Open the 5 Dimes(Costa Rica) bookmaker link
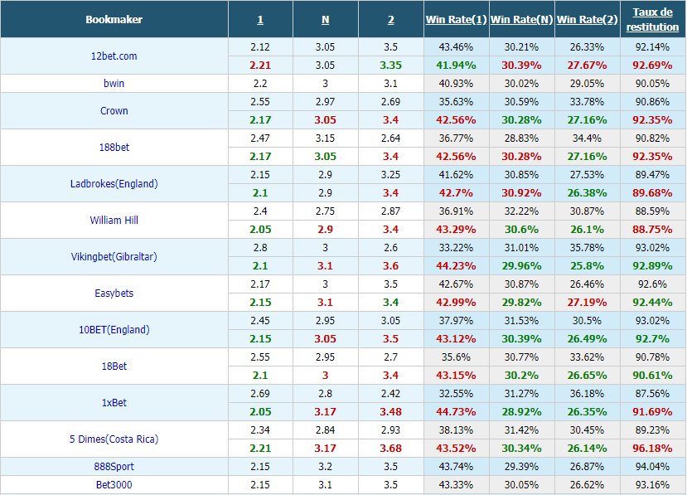Image resolution: width=687 pixels, height=495 pixels. 114,439
